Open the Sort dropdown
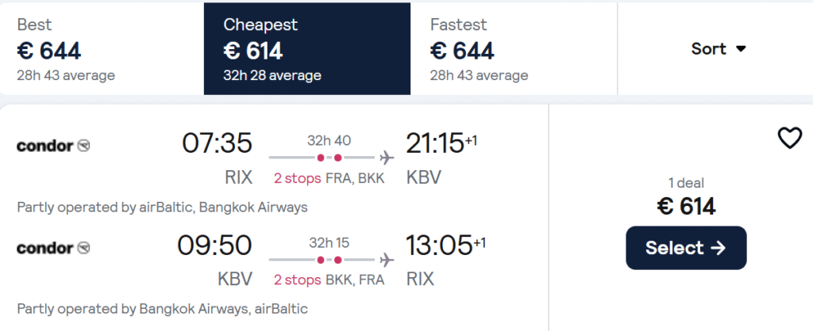 coord(719,49)
